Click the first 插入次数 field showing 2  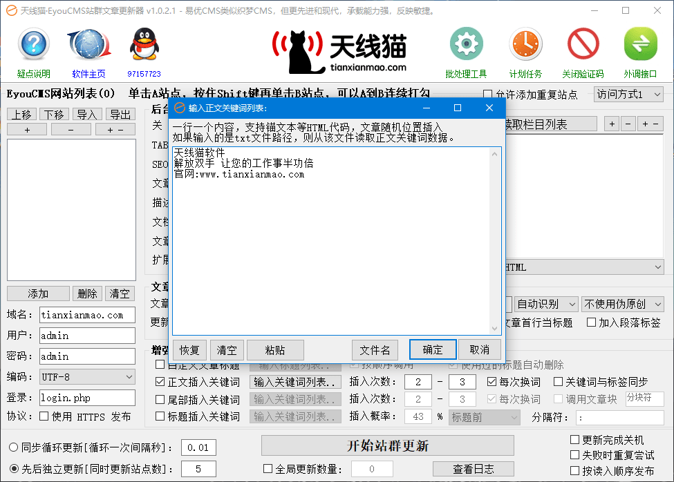[x=418, y=382]
